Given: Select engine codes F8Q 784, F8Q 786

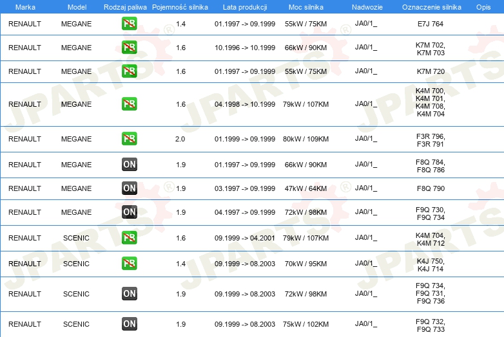Looking at the screenshot, I should pyautogui.click(x=431, y=166).
